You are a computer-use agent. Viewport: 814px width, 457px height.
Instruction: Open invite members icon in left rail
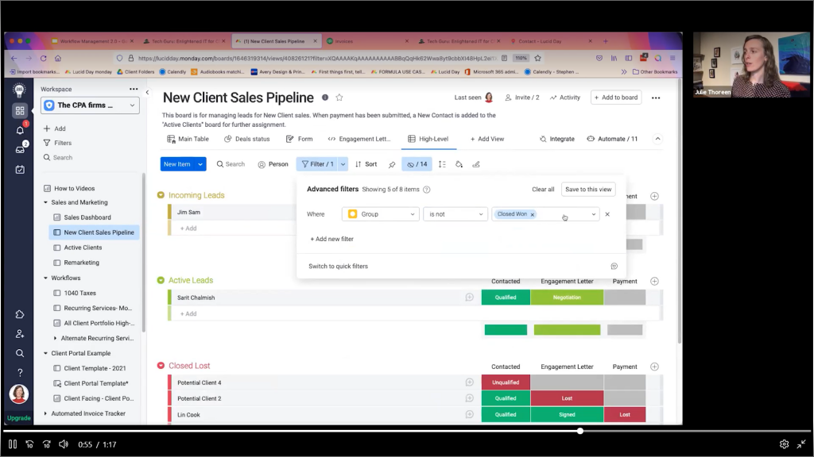20,334
